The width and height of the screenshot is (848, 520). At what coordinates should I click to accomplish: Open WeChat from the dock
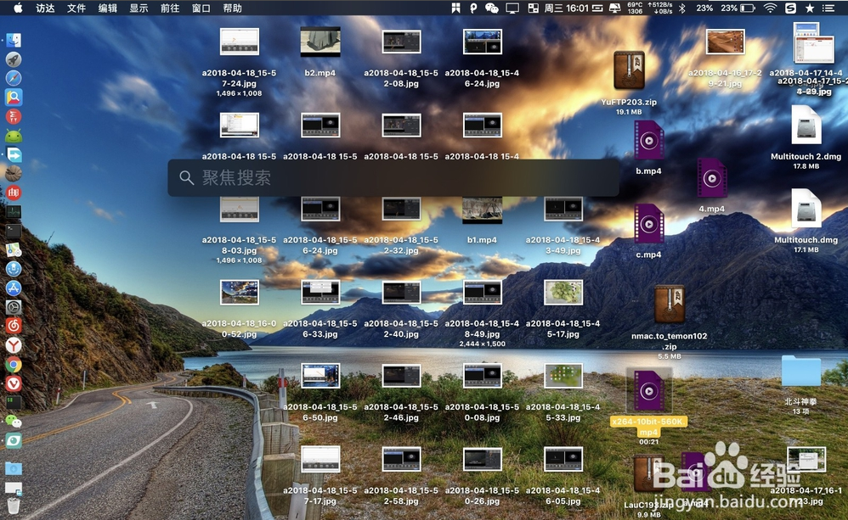point(14,421)
